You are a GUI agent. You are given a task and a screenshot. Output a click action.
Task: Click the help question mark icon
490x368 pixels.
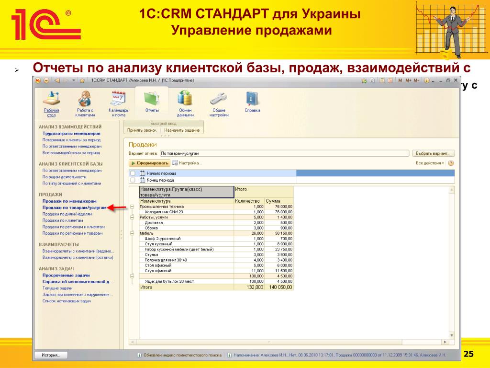451,163
